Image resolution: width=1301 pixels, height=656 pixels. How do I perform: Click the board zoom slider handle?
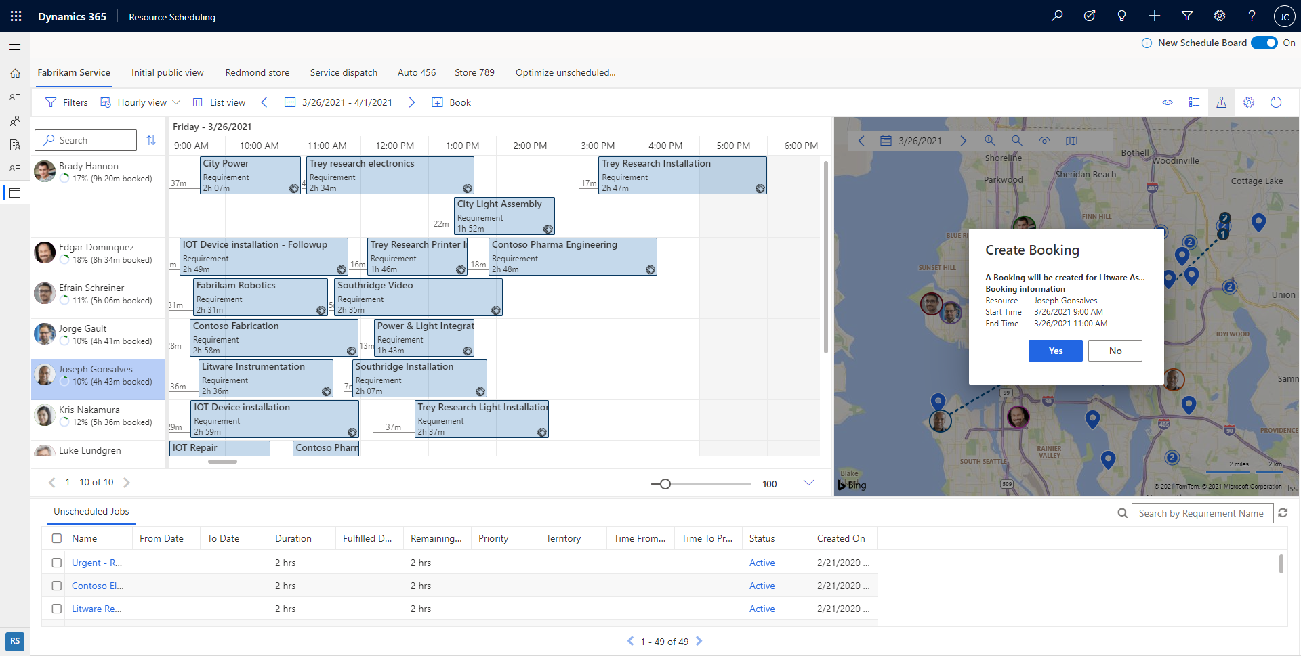point(665,483)
